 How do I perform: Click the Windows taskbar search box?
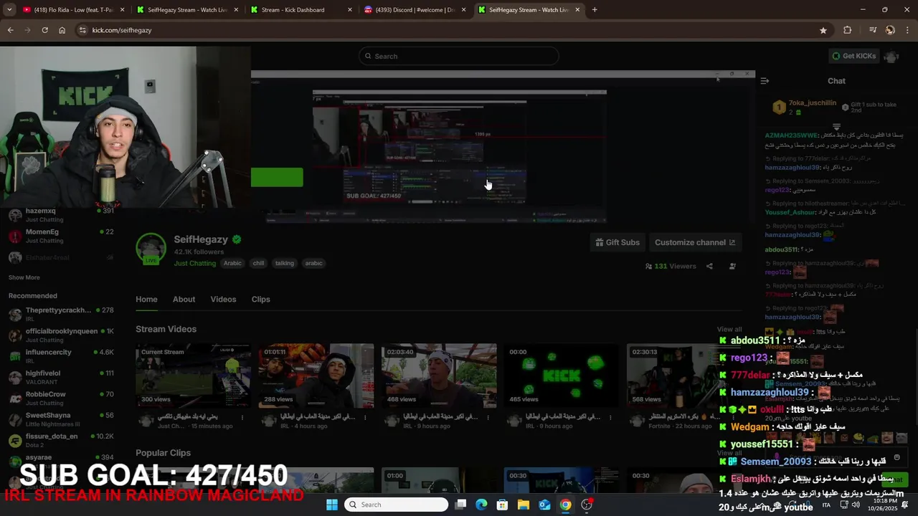coord(397,505)
